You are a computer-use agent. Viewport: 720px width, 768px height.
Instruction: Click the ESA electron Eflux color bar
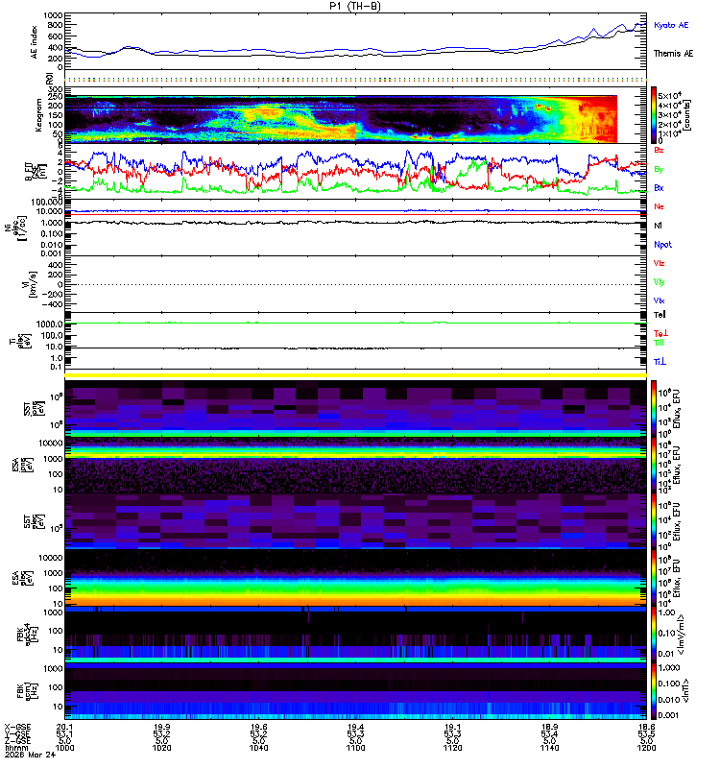pyautogui.click(x=654, y=579)
